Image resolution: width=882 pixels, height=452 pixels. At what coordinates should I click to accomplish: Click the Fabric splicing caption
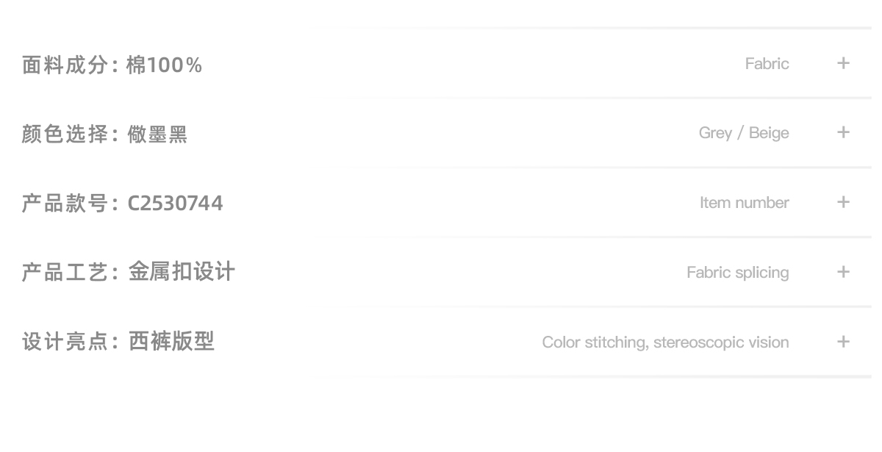(737, 273)
